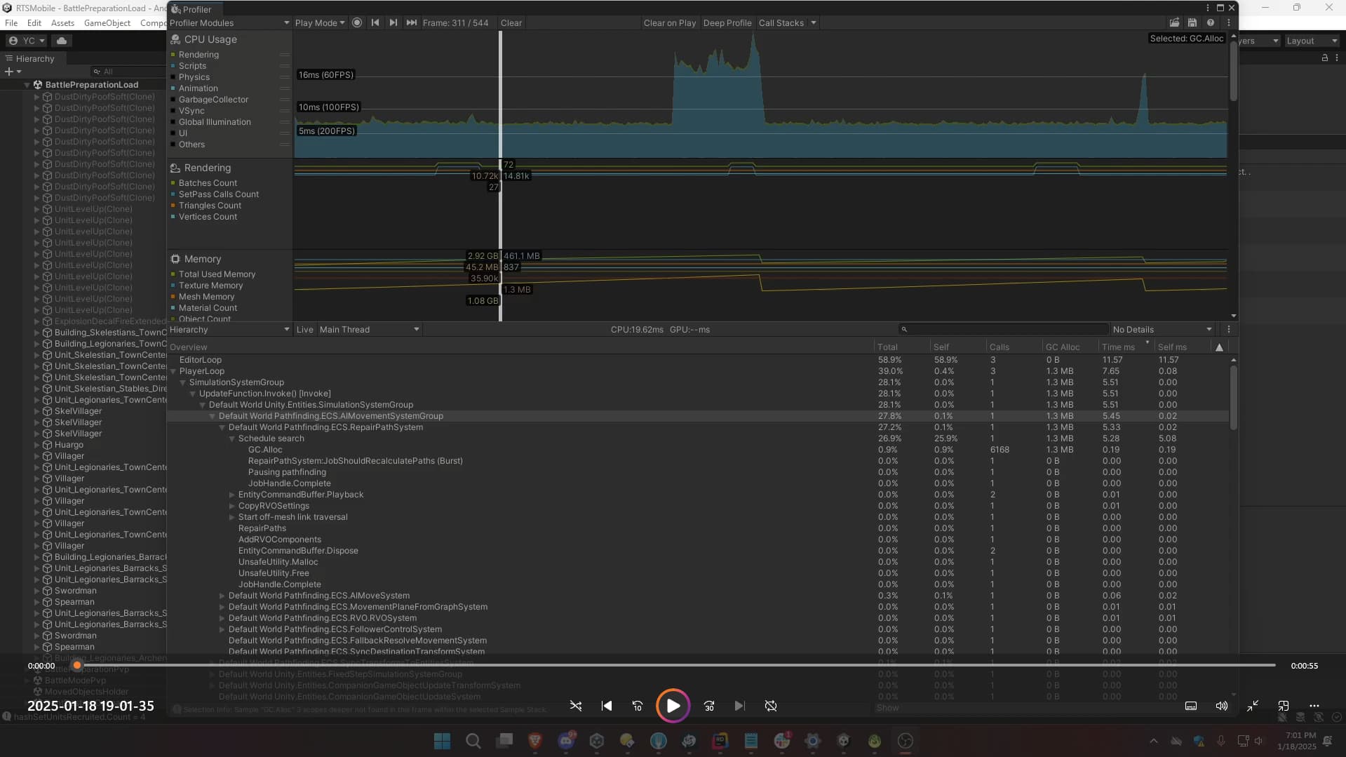The image size is (1346, 757).
Task: Click the add object plus icon in Hierarchy
Action: click(x=9, y=72)
